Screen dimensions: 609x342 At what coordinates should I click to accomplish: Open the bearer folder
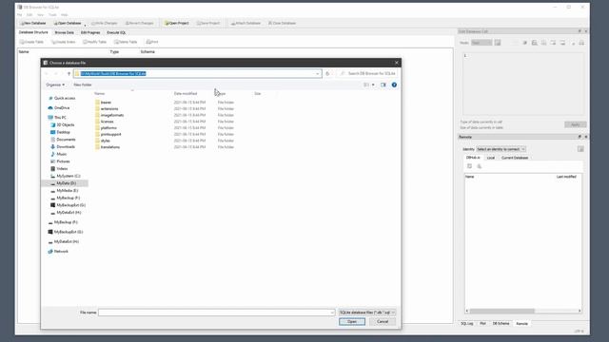pyautogui.click(x=106, y=103)
